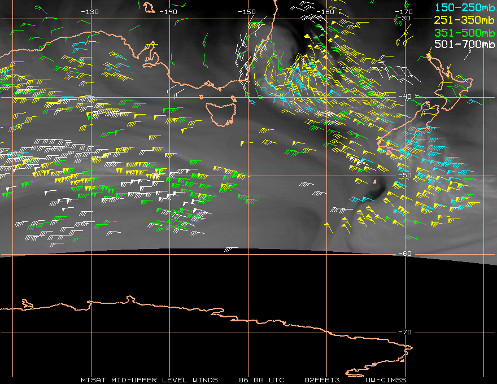
Task: Click the UW-CIMSS credit text
Action: pos(385,380)
